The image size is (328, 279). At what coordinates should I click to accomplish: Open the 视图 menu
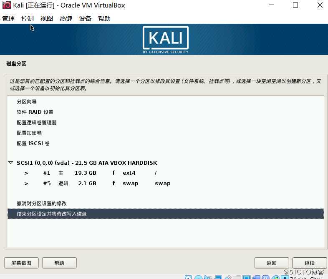(x=47, y=19)
